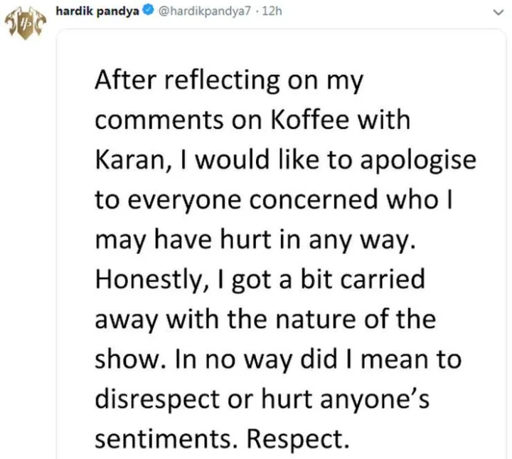Open hardik pandya's profile avatar logo
The width and height of the screenshot is (512, 459).
25,24
